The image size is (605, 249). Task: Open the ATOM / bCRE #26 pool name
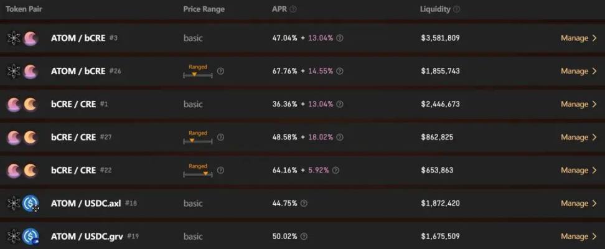coord(78,71)
